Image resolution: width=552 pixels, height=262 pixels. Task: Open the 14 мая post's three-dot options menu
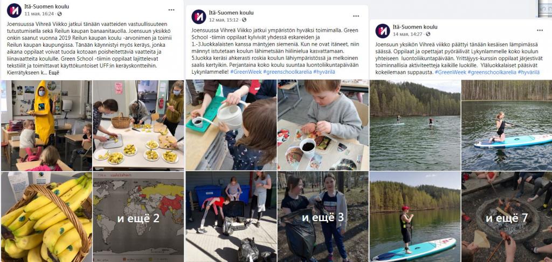(540, 31)
